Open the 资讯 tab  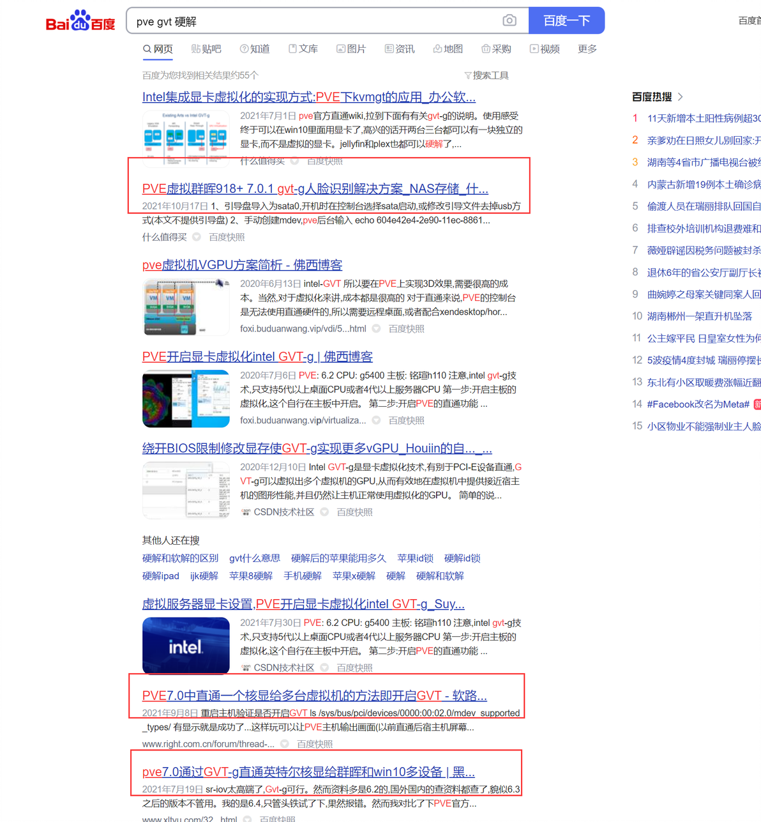[x=400, y=49]
